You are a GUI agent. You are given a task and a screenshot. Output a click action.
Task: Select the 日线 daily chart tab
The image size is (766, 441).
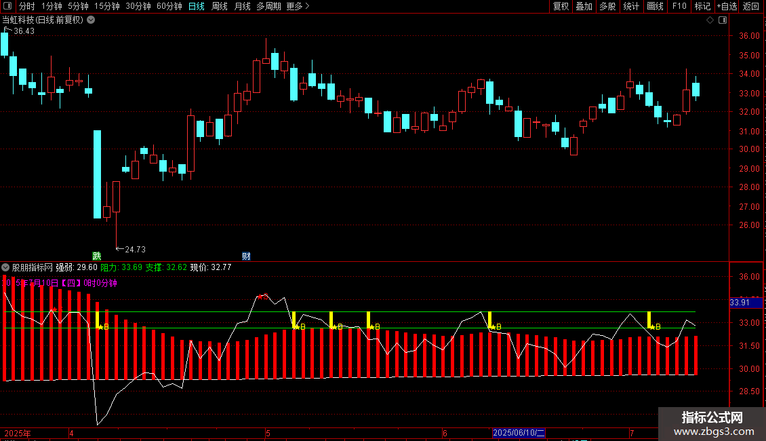[x=197, y=6]
